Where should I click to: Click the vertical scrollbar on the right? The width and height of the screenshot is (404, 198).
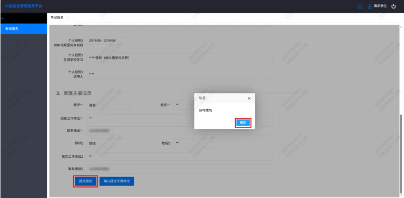pos(401,143)
